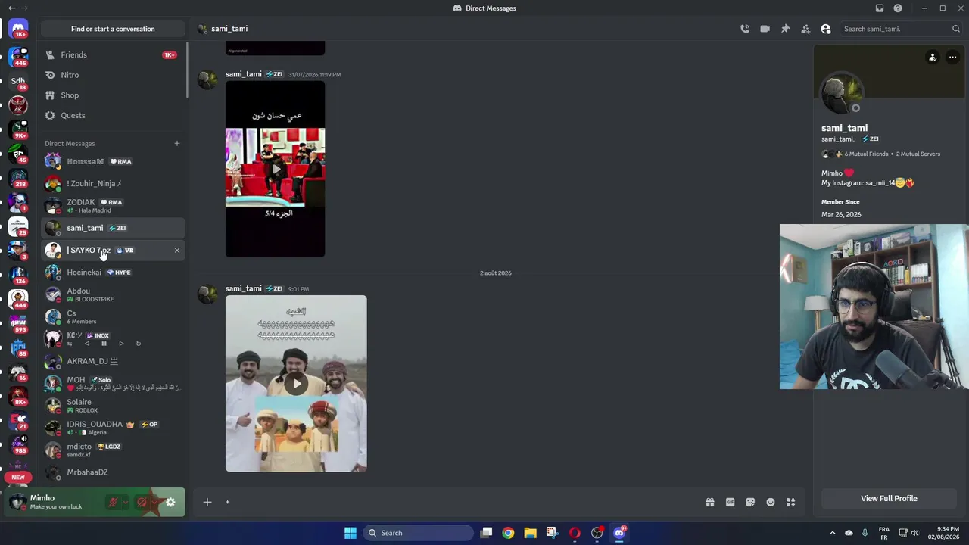The width and height of the screenshot is (969, 545).
Task: Toggle headphone deafen in user panel
Action: 142,502
